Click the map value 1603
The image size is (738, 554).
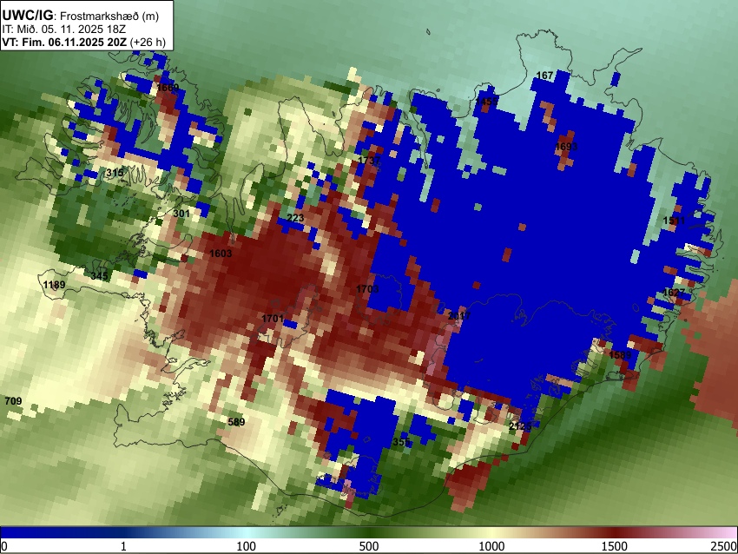pyautogui.click(x=221, y=254)
